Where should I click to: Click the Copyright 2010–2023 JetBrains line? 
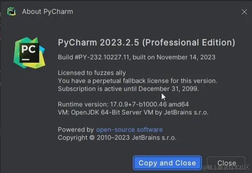click(x=117, y=138)
